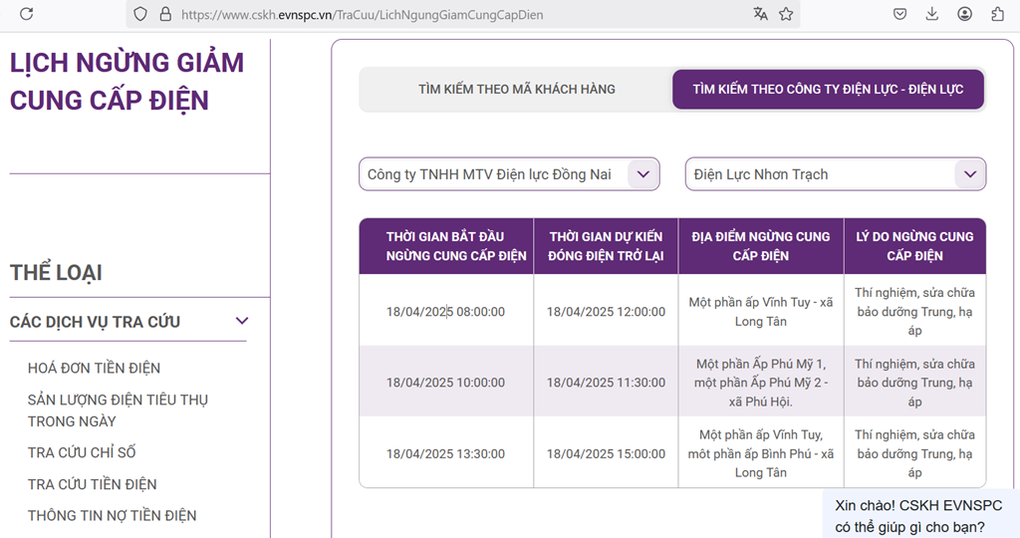Image resolution: width=1020 pixels, height=538 pixels.
Task: Click the browser URL address field
Action: 448,15
